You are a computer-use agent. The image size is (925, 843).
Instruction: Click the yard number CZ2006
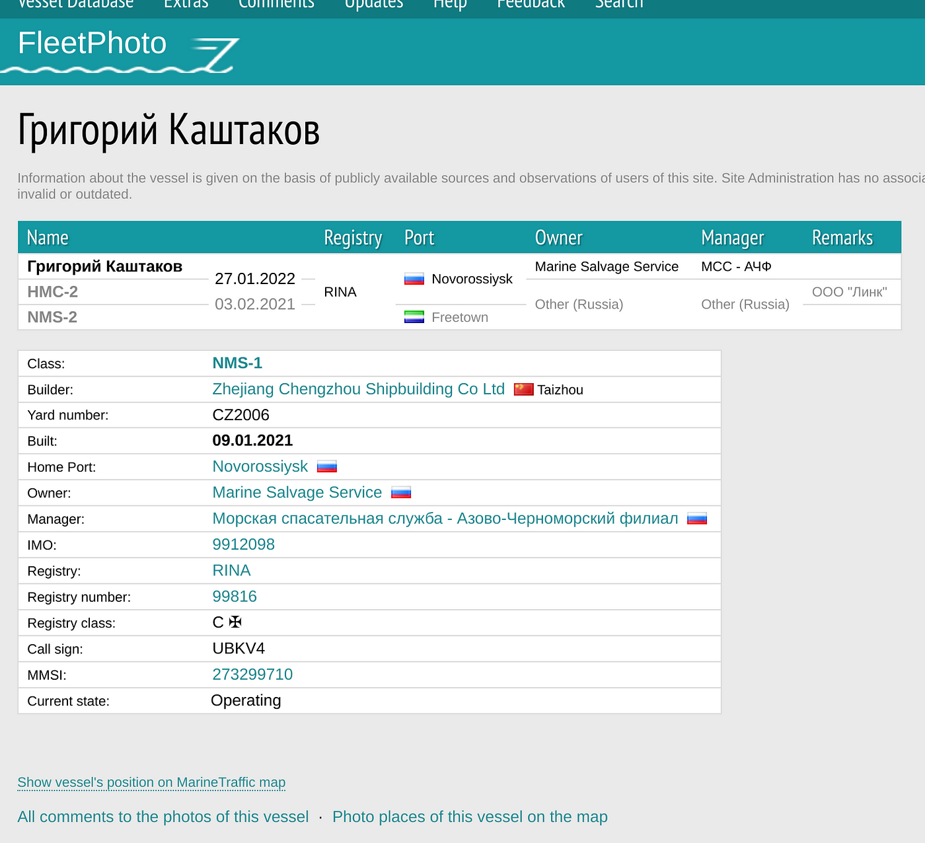click(240, 415)
